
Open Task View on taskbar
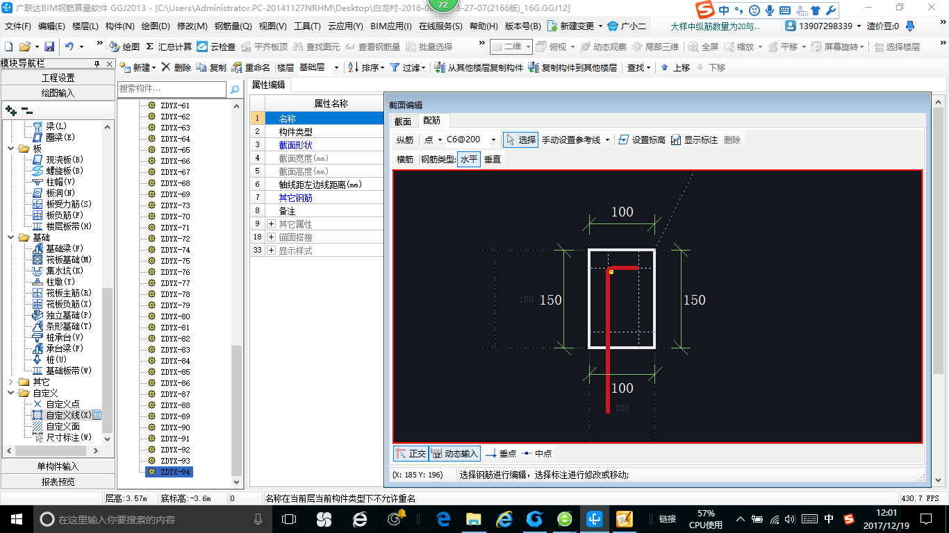289,518
